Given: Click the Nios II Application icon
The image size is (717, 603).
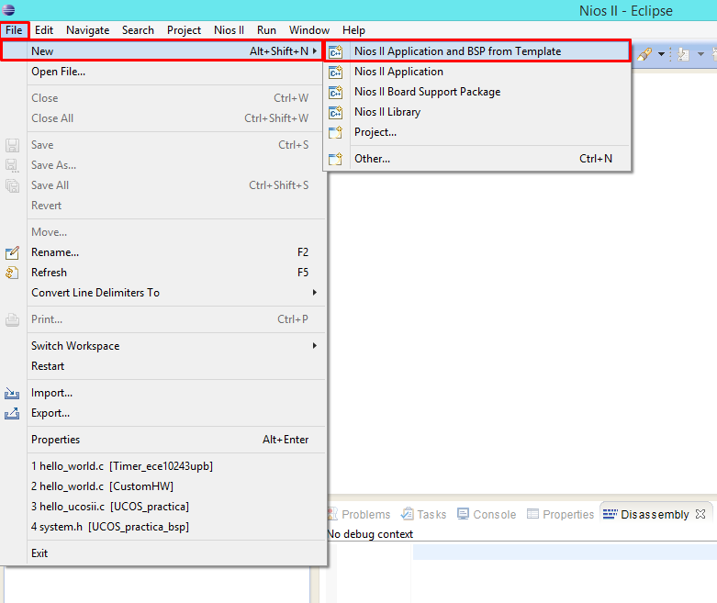Looking at the screenshot, I should pos(336,72).
